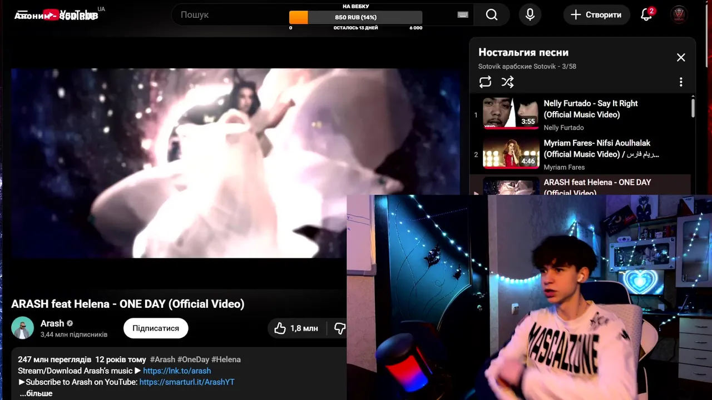
Task: Toggle playlist shuffle
Action: point(507,82)
